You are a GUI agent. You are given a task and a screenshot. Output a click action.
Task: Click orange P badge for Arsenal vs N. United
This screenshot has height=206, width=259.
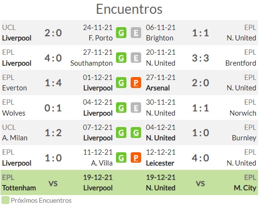136,82
